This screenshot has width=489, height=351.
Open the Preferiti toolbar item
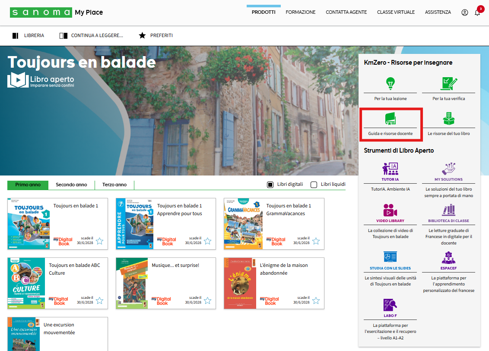pyautogui.click(x=156, y=35)
